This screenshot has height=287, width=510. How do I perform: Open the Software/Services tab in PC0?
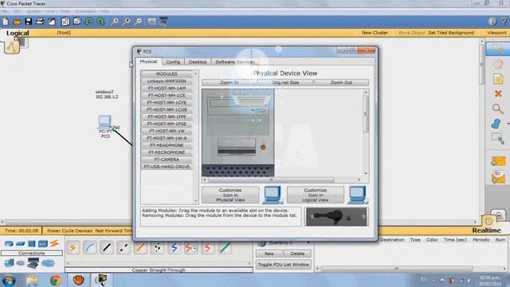[x=235, y=62]
